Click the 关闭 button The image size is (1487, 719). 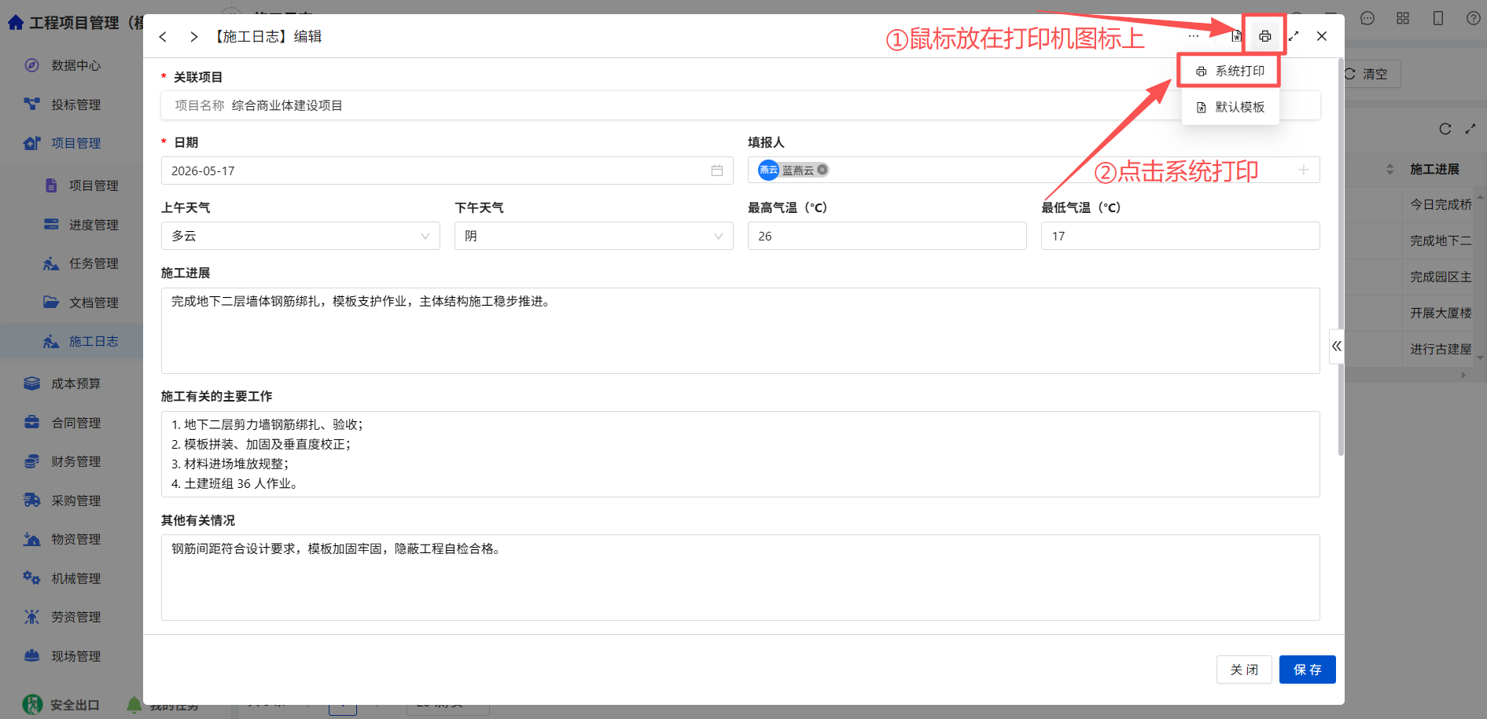click(x=1244, y=669)
